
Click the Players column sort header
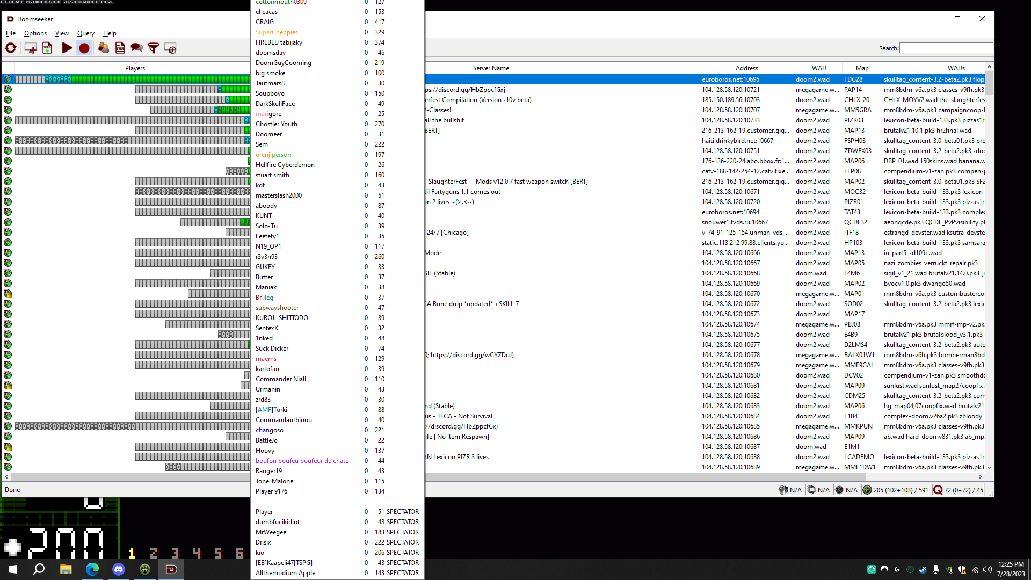point(135,68)
